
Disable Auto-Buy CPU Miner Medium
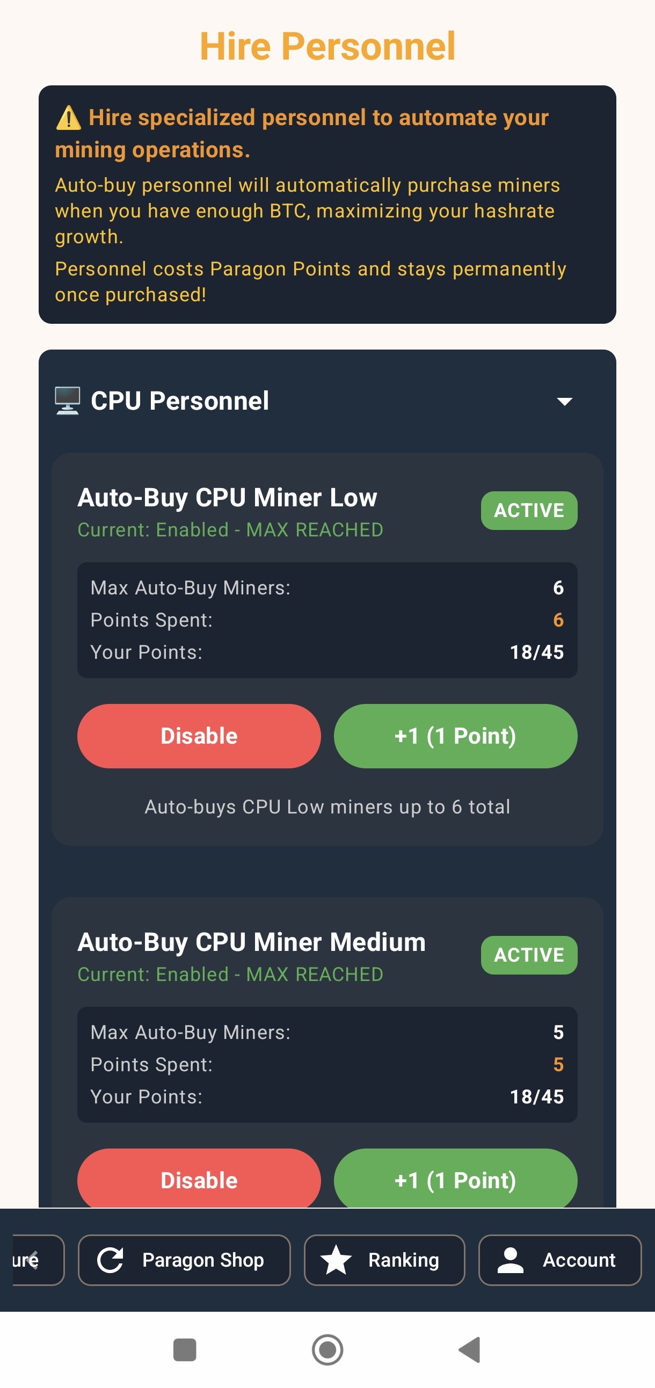(199, 1179)
